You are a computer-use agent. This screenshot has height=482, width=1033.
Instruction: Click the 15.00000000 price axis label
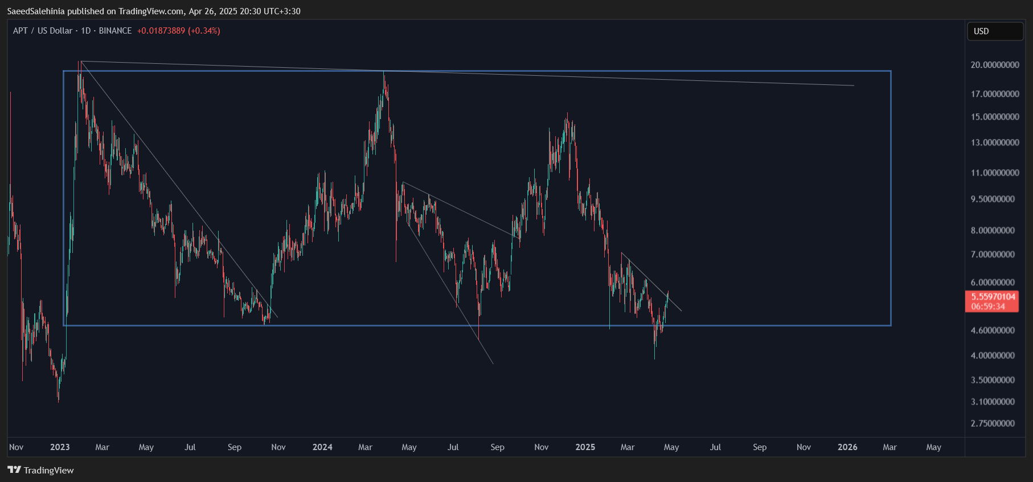[x=995, y=117]
